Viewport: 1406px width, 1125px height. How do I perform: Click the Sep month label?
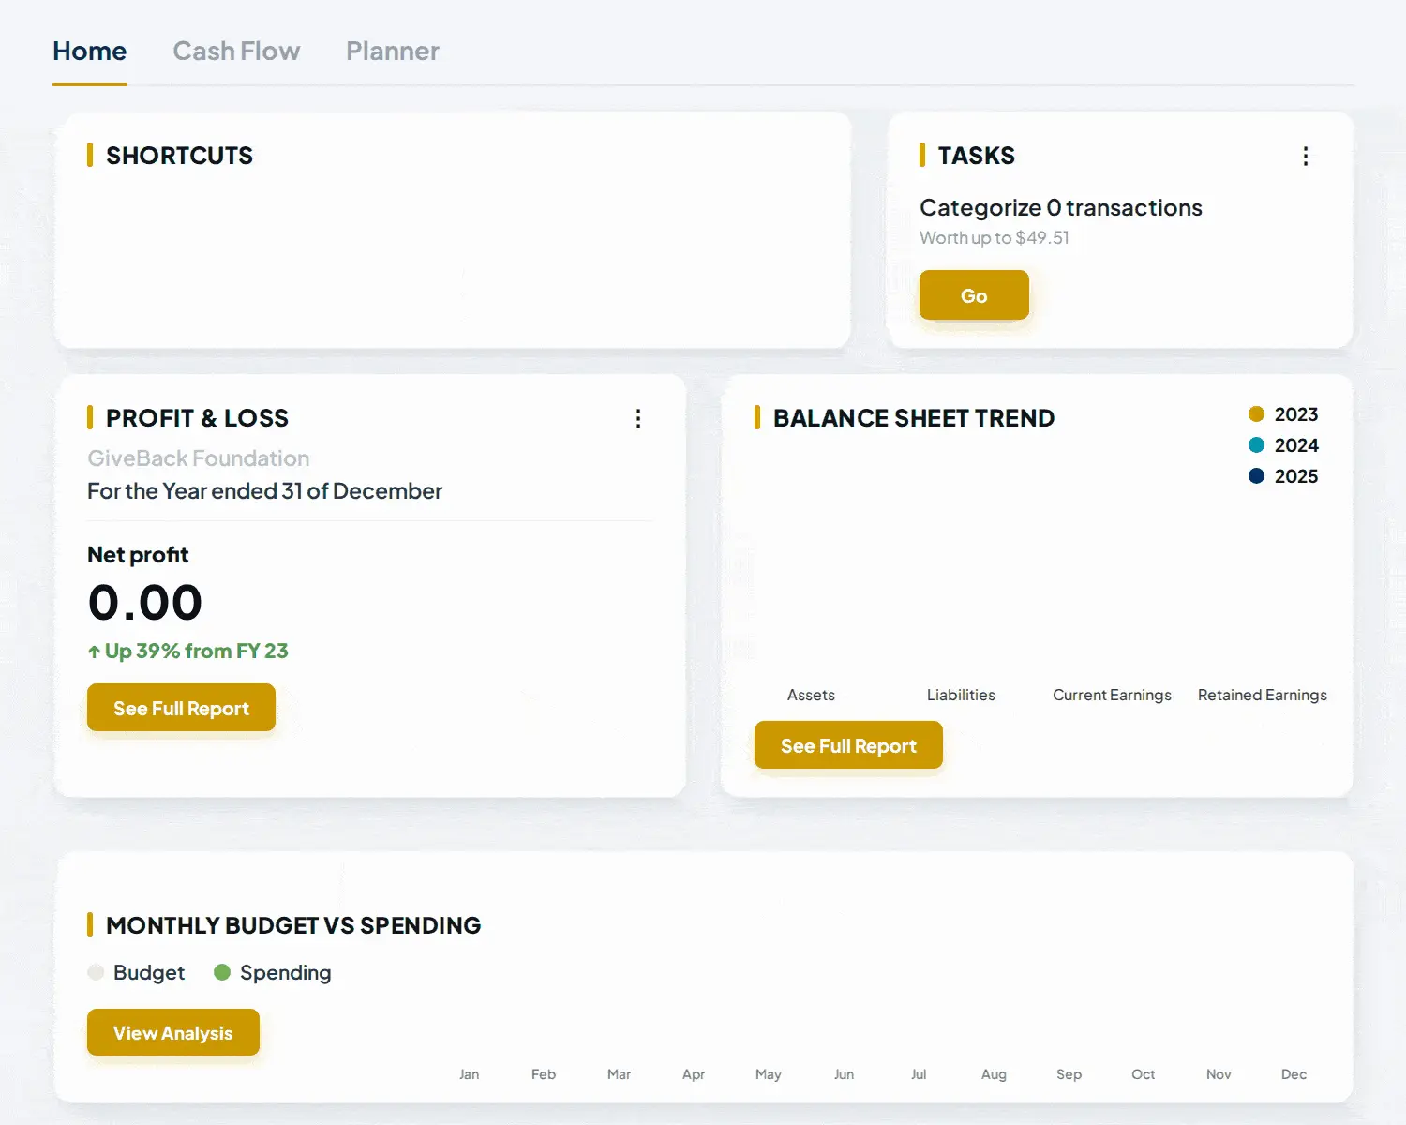(x=1069, y=1074)
